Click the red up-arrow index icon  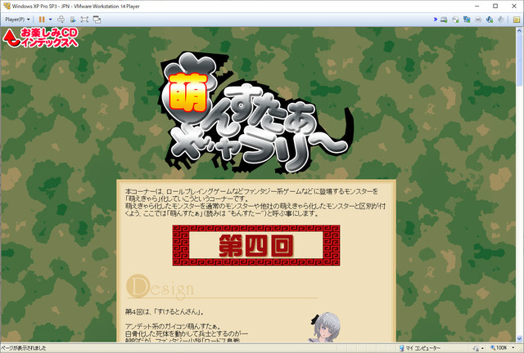point(11,38)
